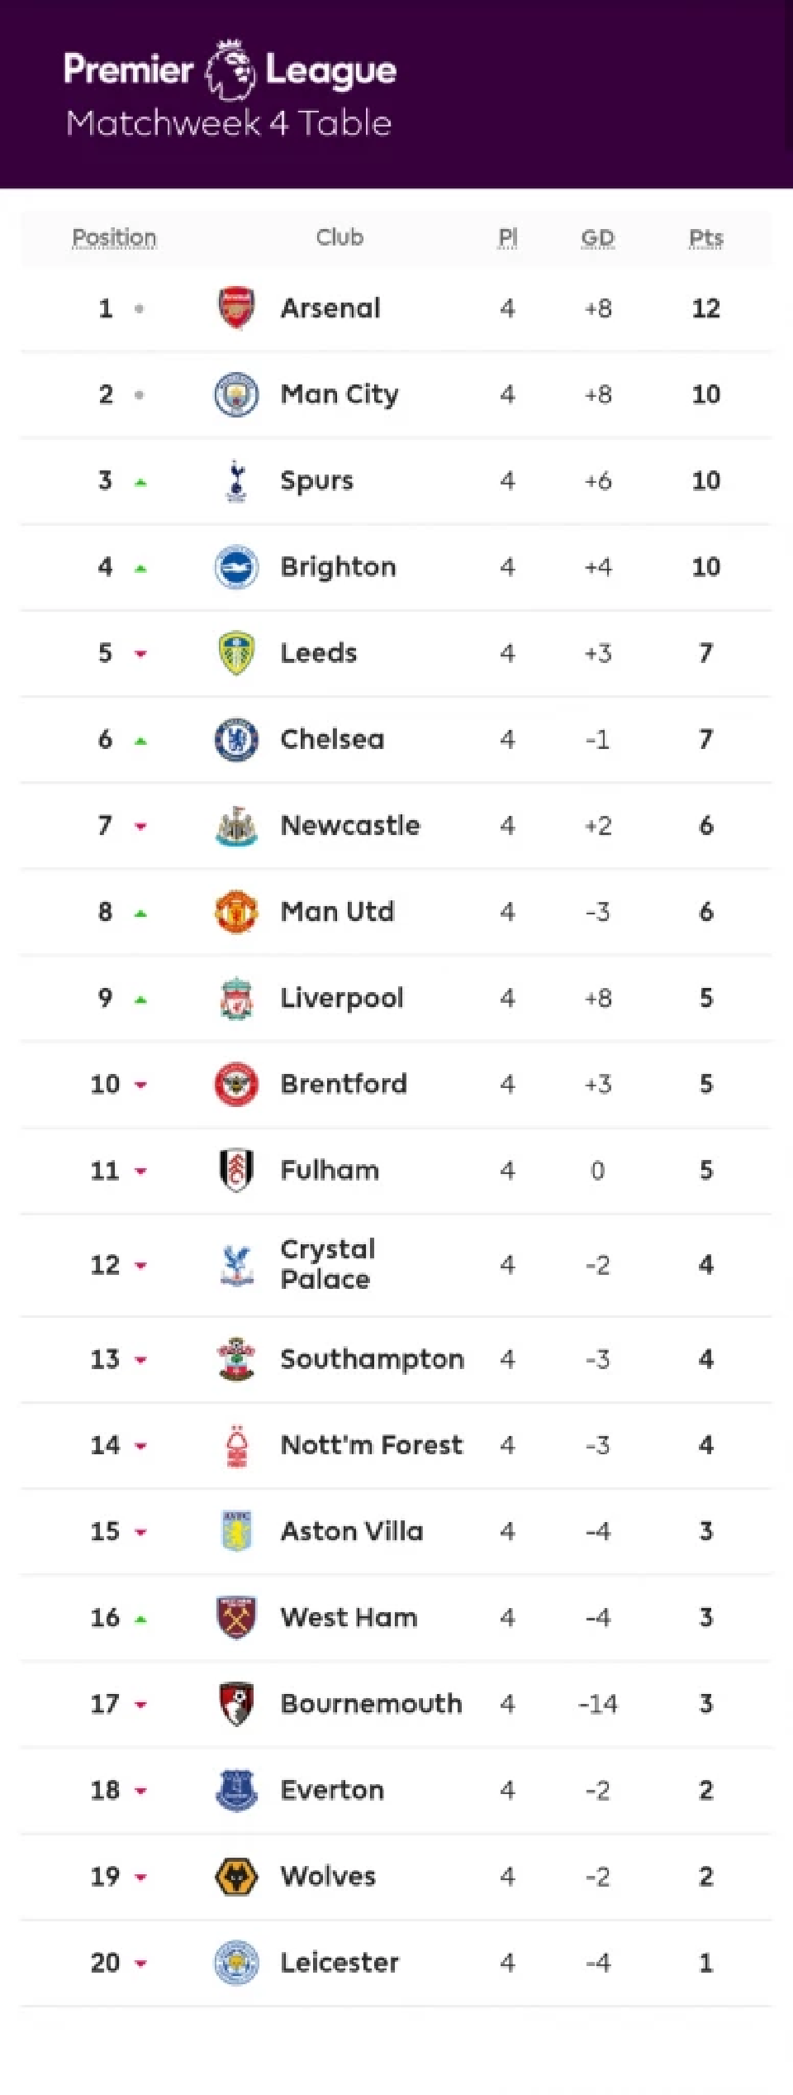Open the Nott'm Forest club link
Screen dimensions: 793x2095
[372, 1444]
